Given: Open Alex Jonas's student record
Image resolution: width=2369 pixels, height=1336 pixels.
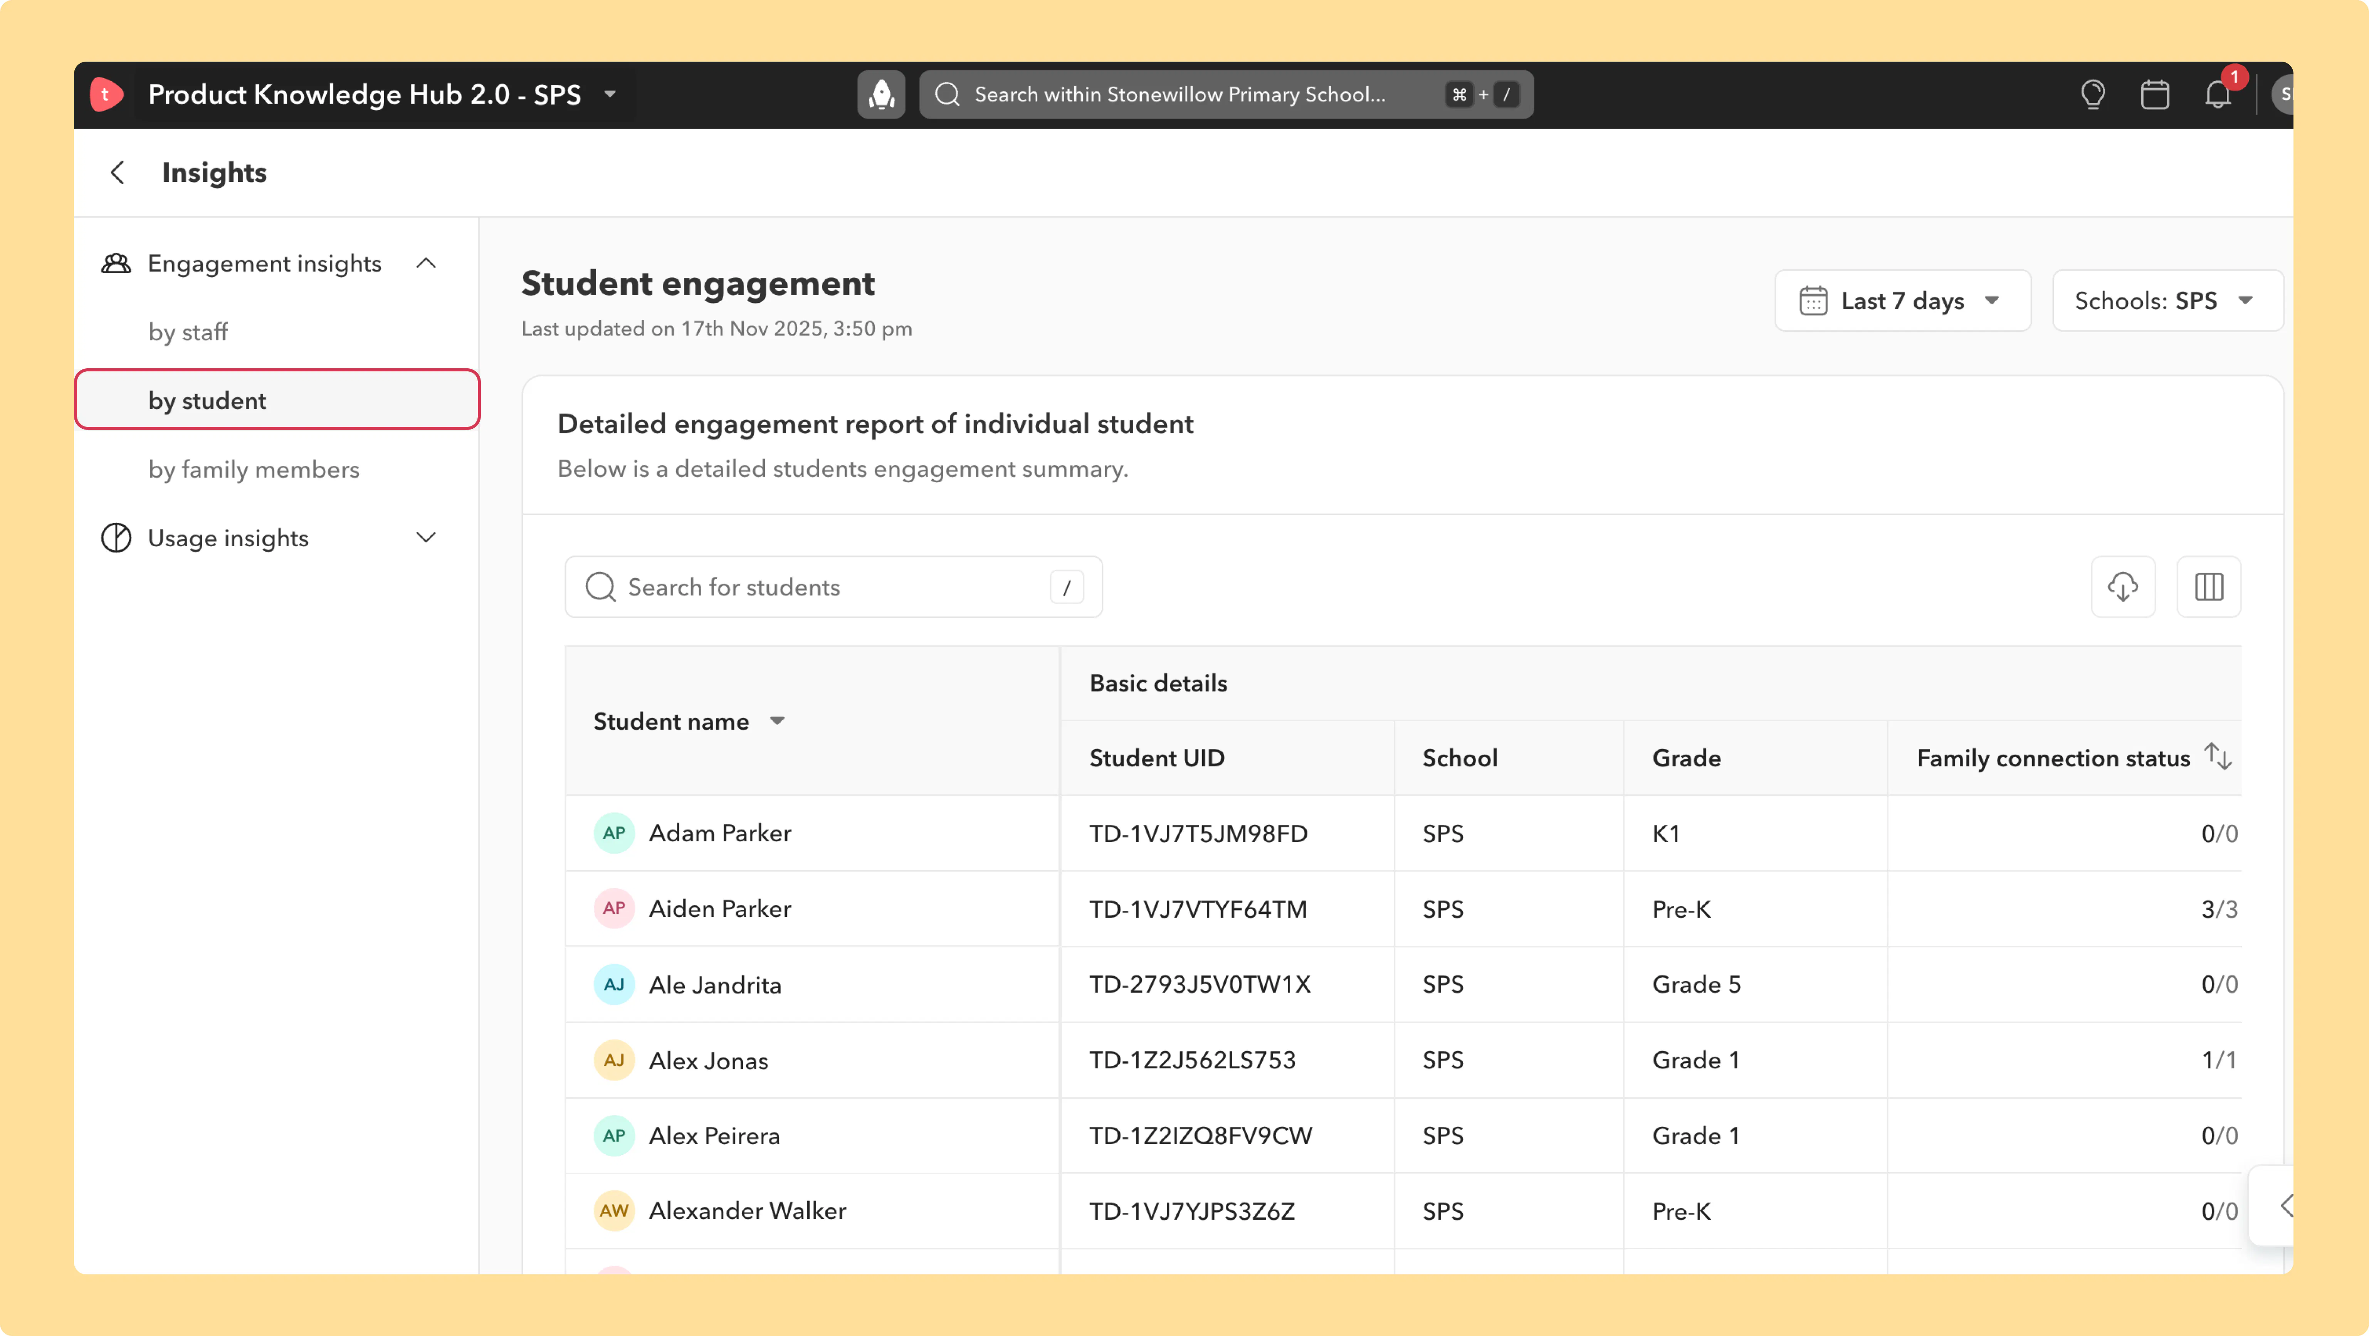Looking at the screenshot, I should click(x=709, y=1060).
